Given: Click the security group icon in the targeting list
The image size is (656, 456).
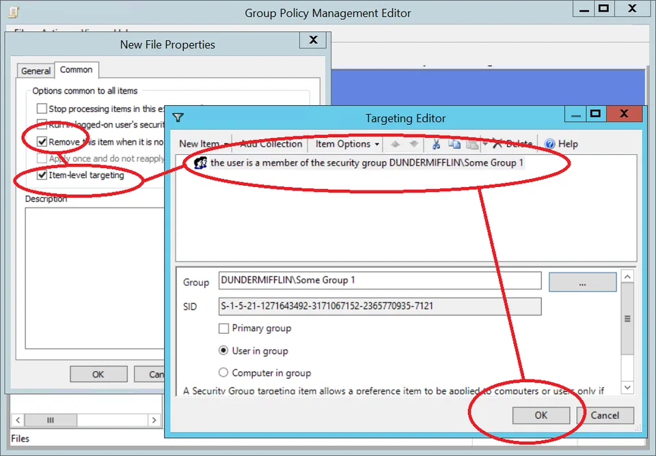Looking at the screenshot, I should pyautogui.click(x=200, y=163).
